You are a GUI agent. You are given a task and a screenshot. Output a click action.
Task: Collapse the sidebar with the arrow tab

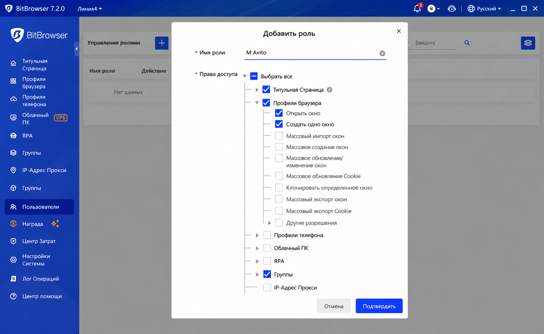(76, 49)
